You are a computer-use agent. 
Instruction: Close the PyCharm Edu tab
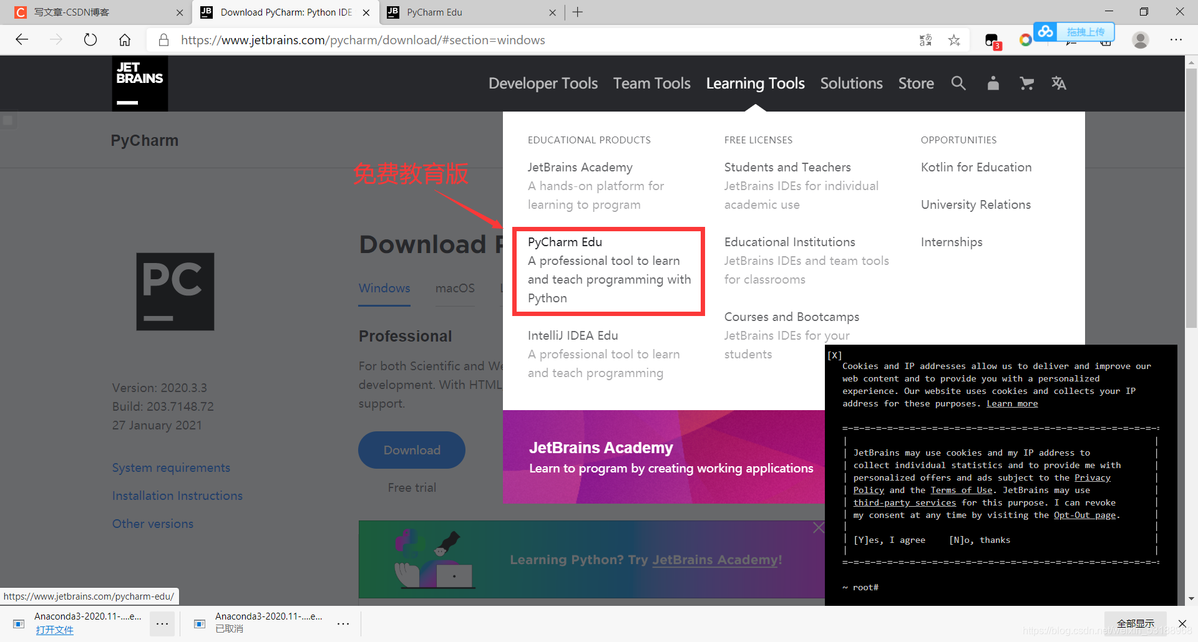tap(552, 12)
